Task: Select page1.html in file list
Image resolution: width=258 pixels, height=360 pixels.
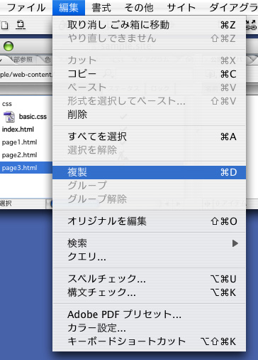Action: 19,142
